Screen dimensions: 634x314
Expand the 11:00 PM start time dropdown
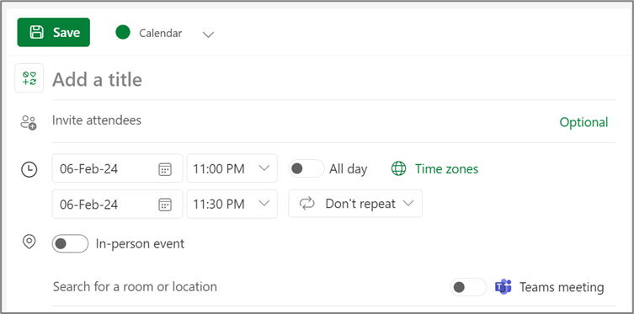[232, 168]
